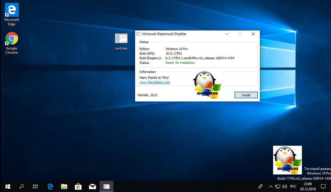Open File Explorer from the taskbar
This screenshot has width=331, height=192.
point(64,187)
